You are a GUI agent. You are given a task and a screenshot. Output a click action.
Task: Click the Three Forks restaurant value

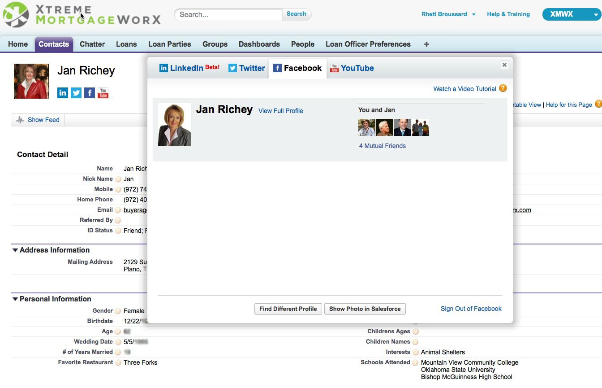141,362
